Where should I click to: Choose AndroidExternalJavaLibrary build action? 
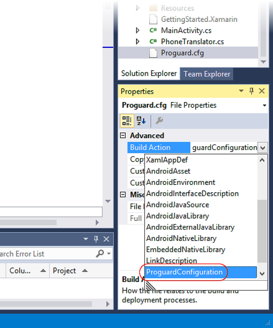click(x=201, y=227)
